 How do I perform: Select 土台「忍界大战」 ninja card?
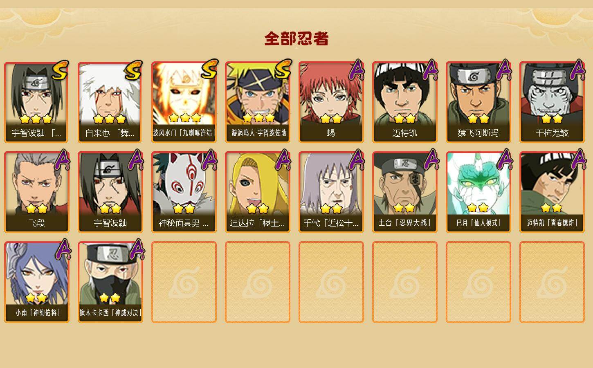click(x=405, y=192)
